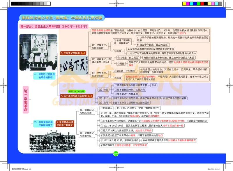Viewport: 233px width, 171px height.
Task: Toggle the (1) 民族主义，即民族革命 item
Action: point(99,46)
